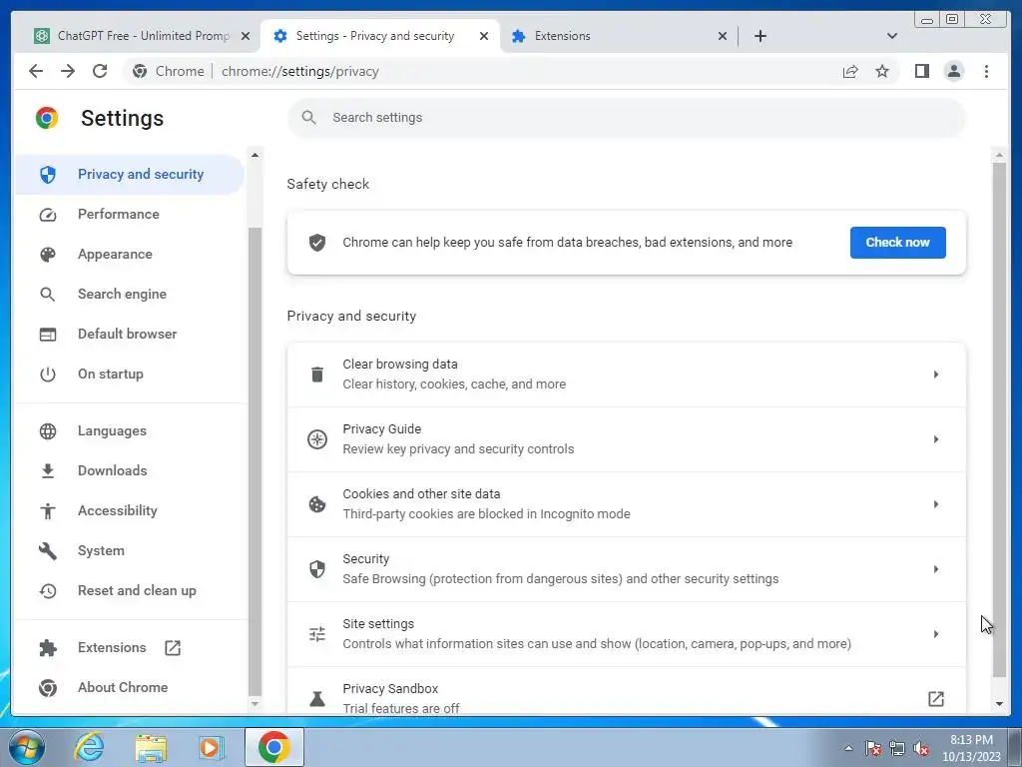Click the Chrome logo next to Settings title
1022x767 pixels.
point(47,118)
